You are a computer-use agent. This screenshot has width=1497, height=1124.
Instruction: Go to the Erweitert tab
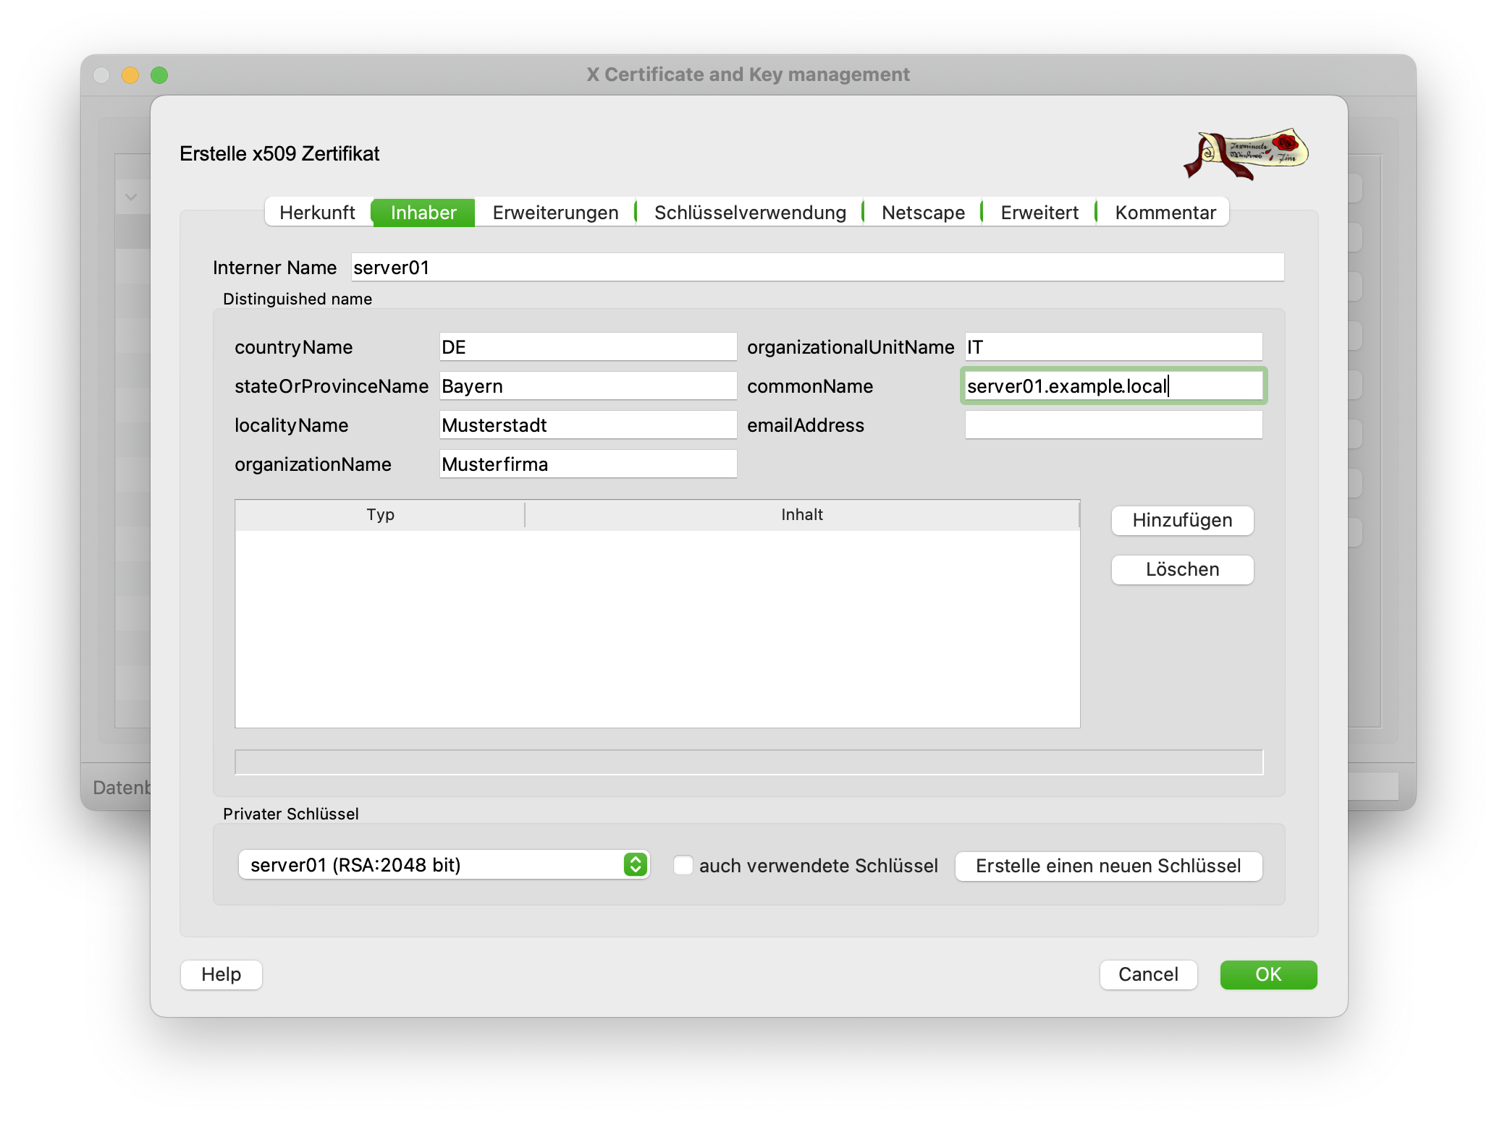pyautogui.click(x=1040, y=213)
